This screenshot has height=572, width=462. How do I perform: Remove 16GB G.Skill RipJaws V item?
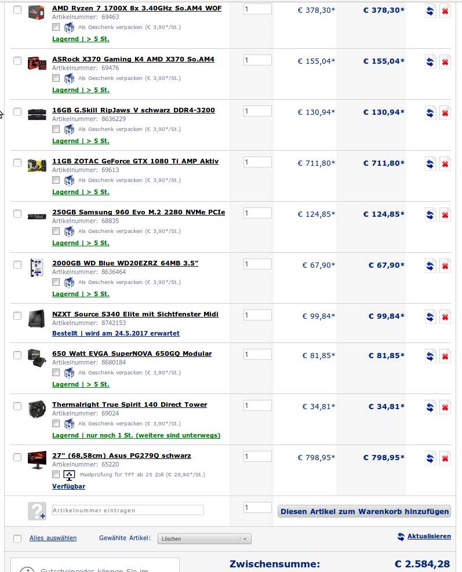pos(445,113)
